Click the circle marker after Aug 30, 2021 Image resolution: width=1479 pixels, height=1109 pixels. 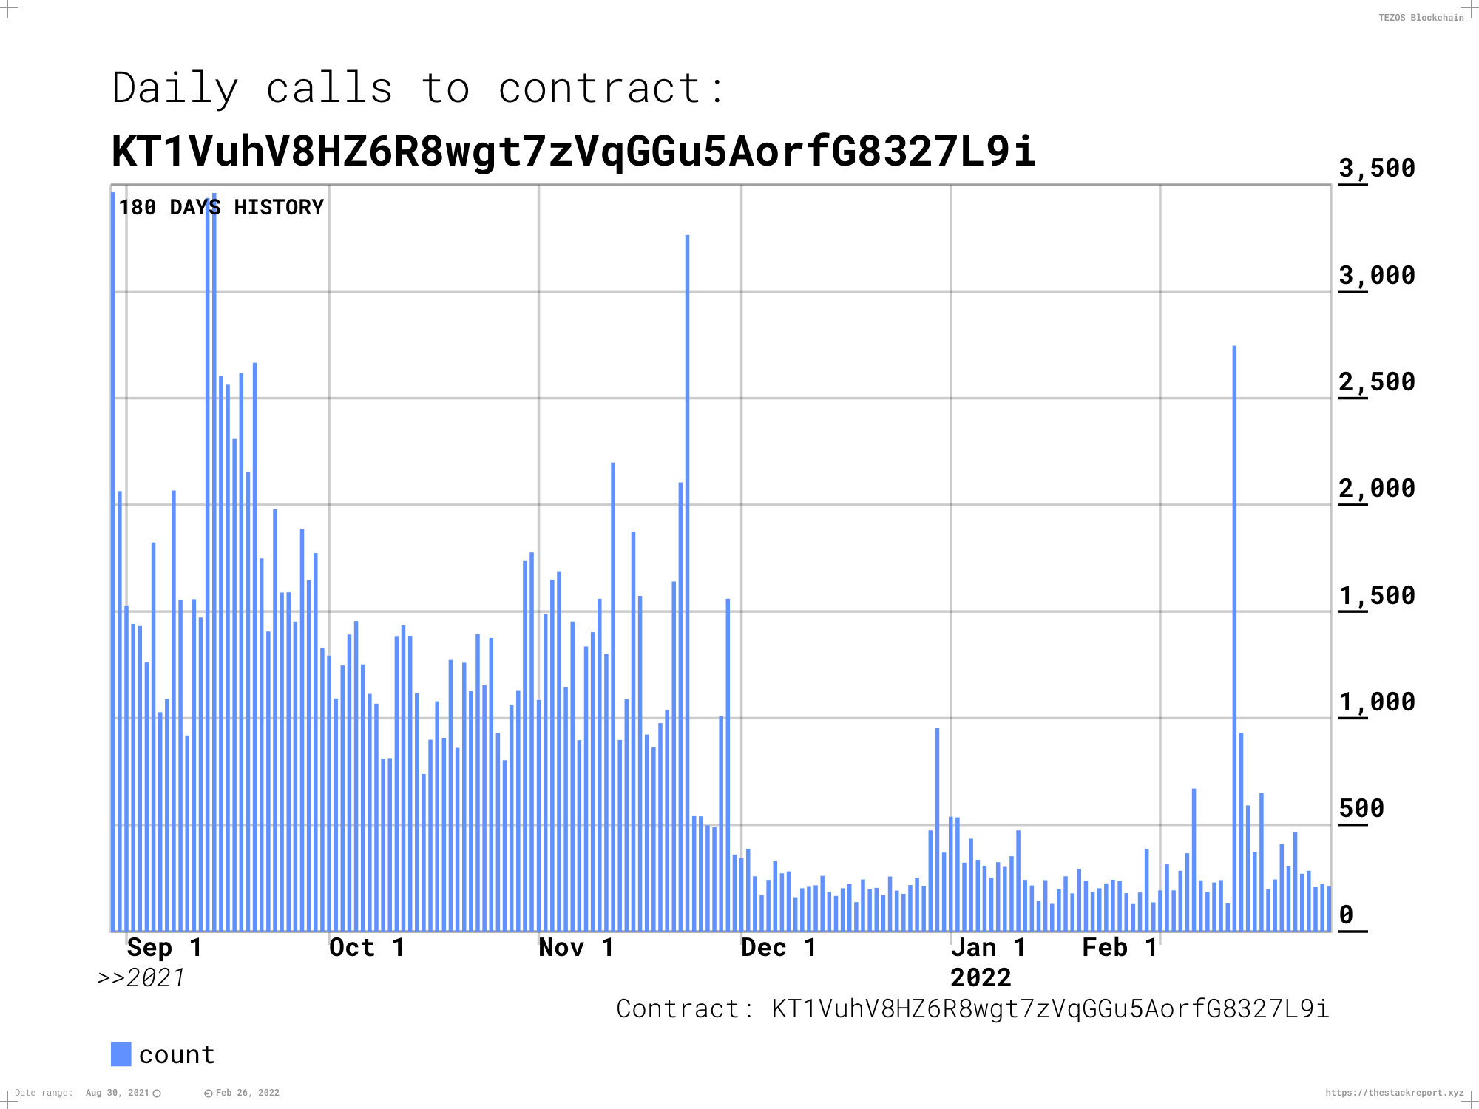pos(155,1091)
